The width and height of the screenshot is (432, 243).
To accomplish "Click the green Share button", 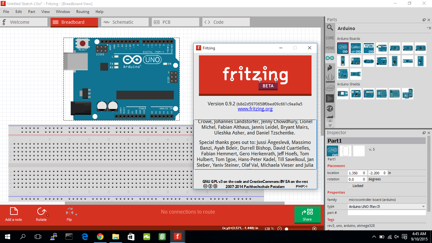I will coord(307,215).
